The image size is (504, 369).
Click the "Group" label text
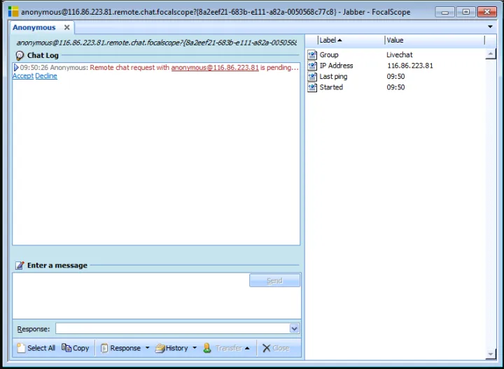click(x=329, y=55)
